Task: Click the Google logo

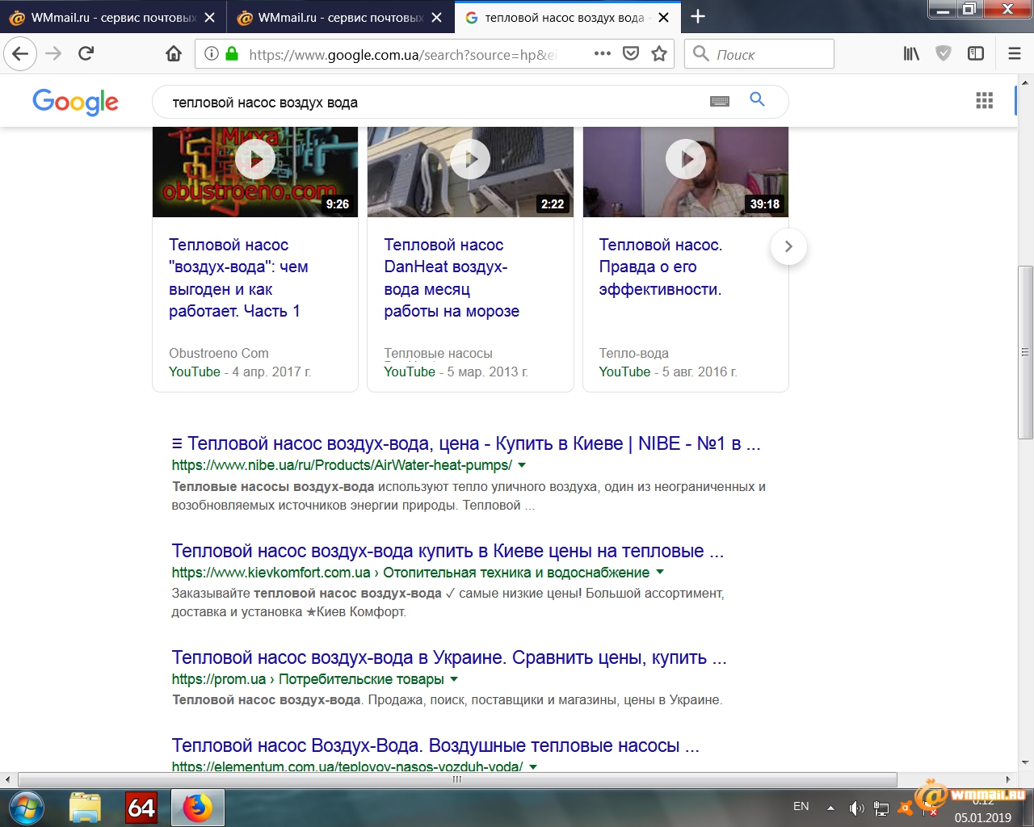Action: pos(75,102)
